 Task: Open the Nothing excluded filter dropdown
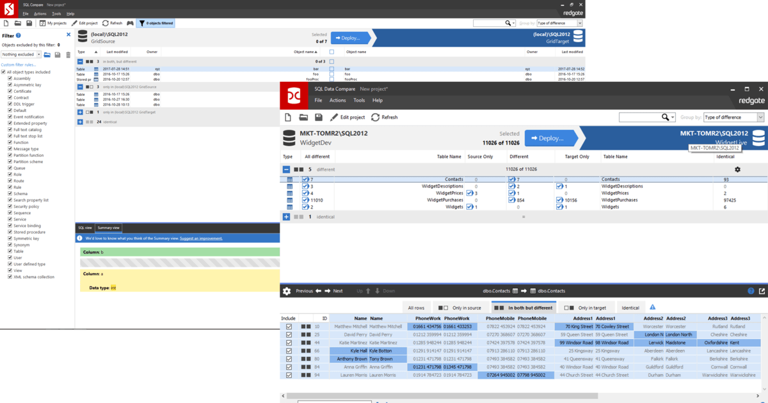[21, 55]
